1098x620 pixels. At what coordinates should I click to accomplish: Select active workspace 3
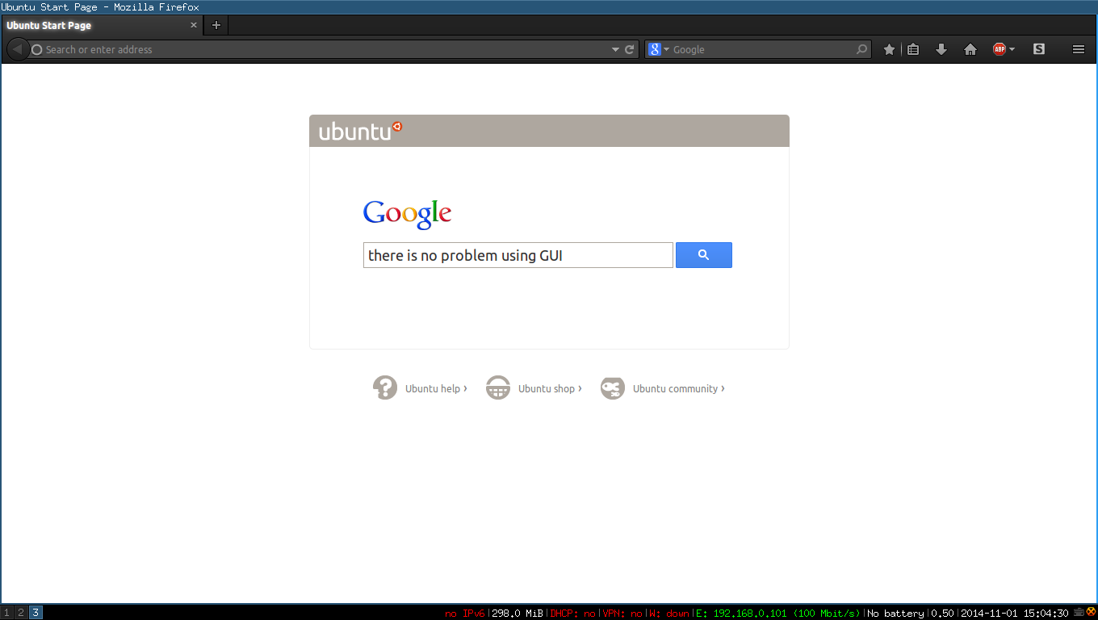[36, 613]
